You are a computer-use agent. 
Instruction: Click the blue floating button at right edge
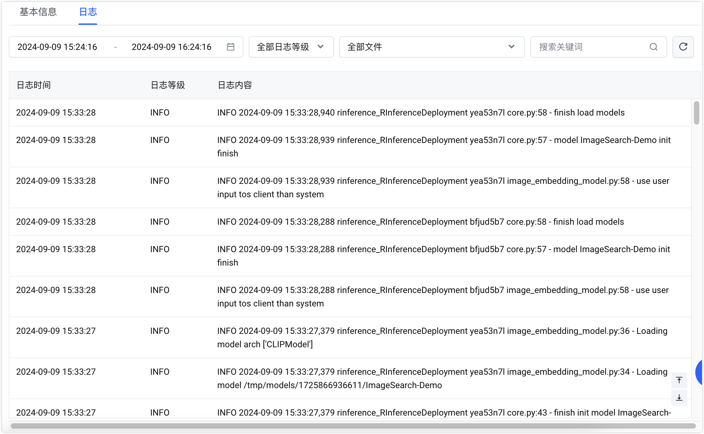(699, 372)
